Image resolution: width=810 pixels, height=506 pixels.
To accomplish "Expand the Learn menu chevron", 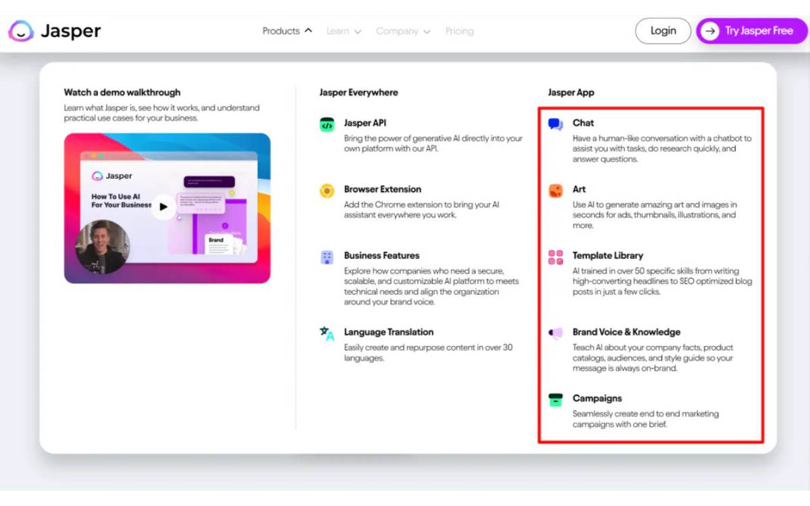I will tap(358, 32).
